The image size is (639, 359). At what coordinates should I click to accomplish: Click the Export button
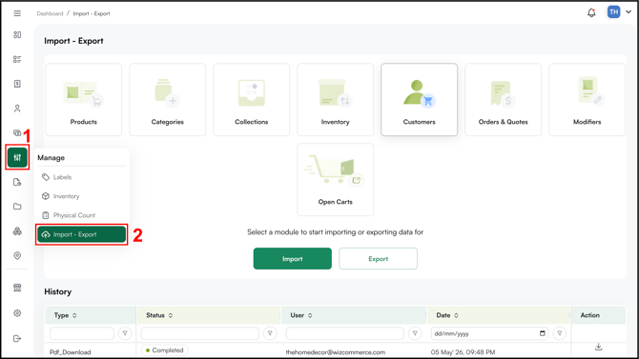tap(379, 258)
